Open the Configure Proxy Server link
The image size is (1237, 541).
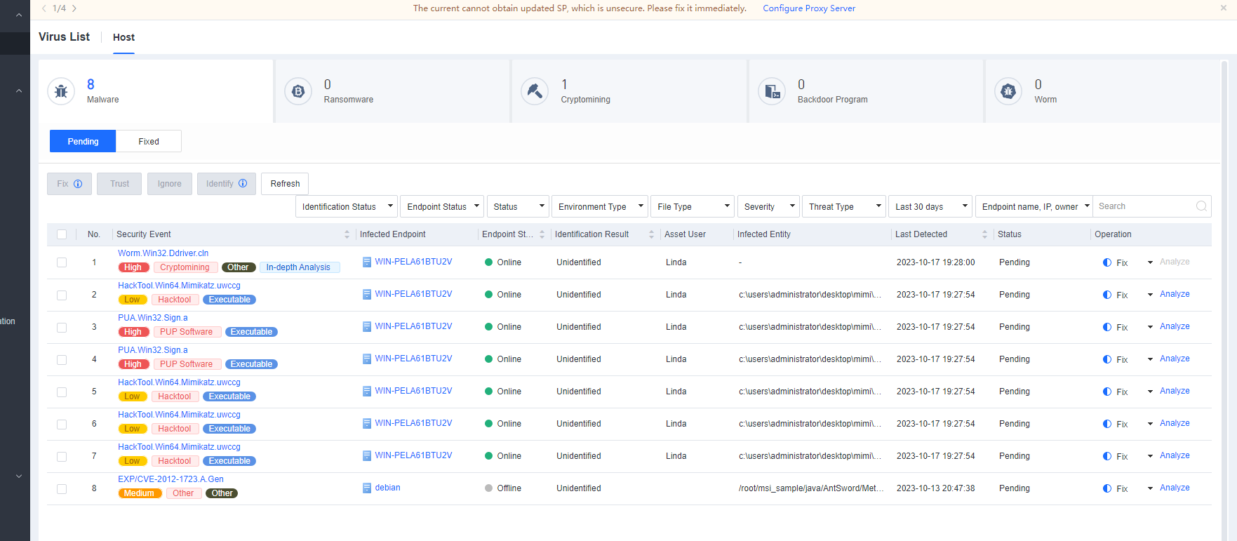pyautogui.click(x=809, y=8)
